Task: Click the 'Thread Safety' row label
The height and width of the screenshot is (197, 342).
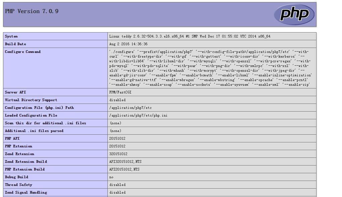Action: click(x=18, y=185)
